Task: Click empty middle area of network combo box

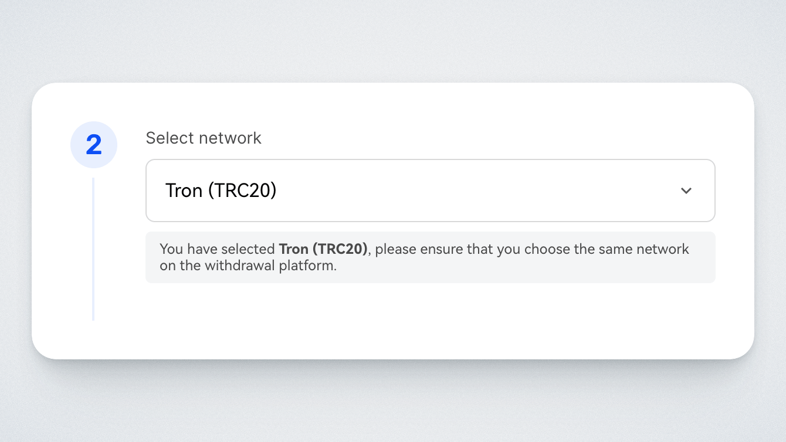Action: 469,191
